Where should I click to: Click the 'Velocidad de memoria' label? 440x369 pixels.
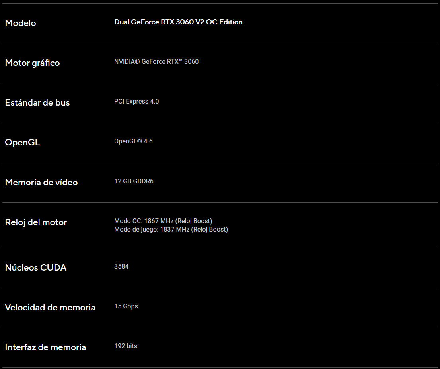(x=50, y=308)
